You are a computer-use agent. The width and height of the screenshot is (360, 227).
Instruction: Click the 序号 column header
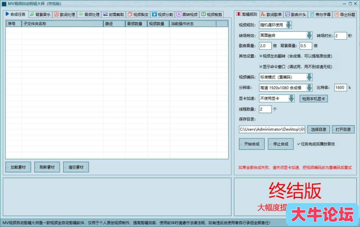[x=14, y=24]
